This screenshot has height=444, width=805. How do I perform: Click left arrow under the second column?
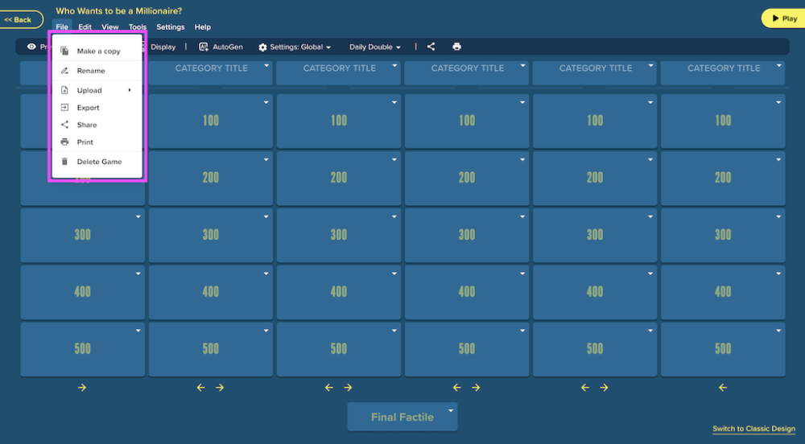pyautogui.click(x=200, y=388)
